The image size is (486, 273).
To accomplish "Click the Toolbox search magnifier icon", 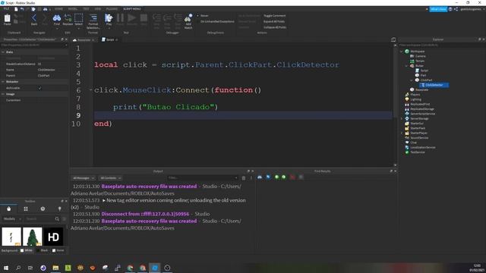I will click(57, 219).
